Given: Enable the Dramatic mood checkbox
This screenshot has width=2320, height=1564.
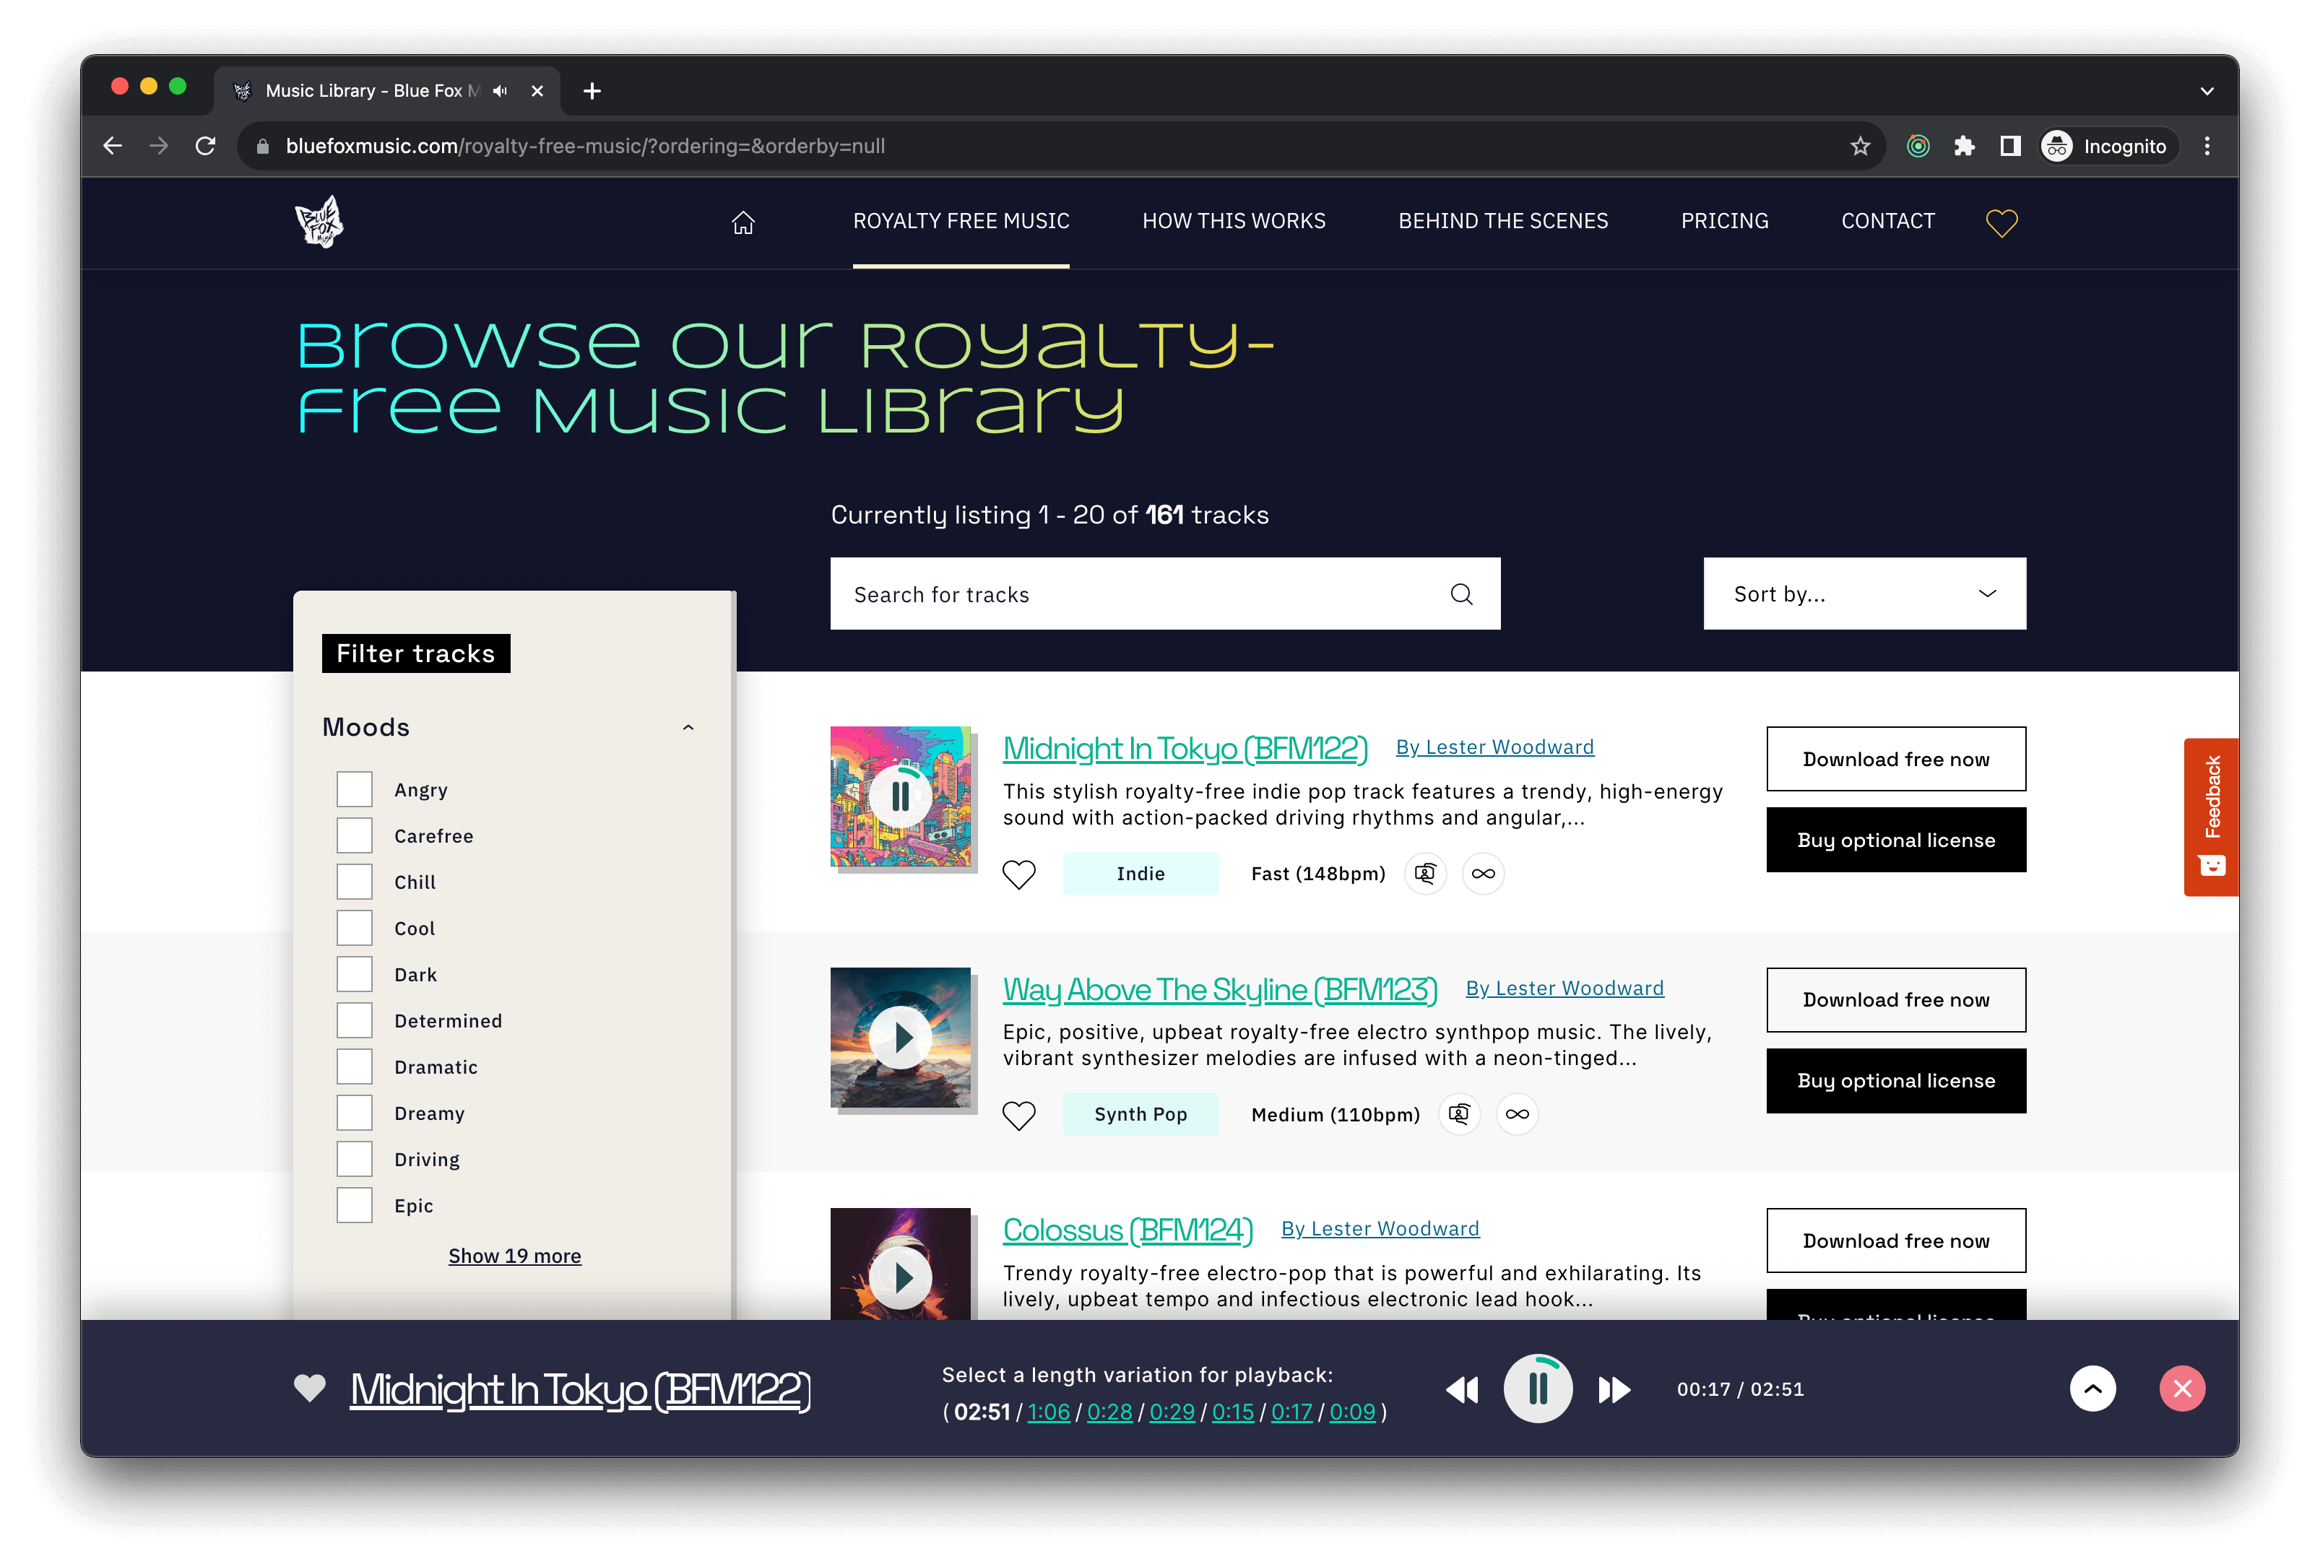Looking at the screenshot, I should 354,1066.
